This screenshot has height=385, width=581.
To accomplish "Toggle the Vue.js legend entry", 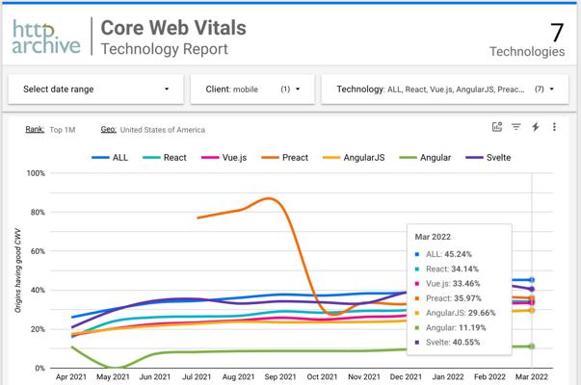I will 224,158.
